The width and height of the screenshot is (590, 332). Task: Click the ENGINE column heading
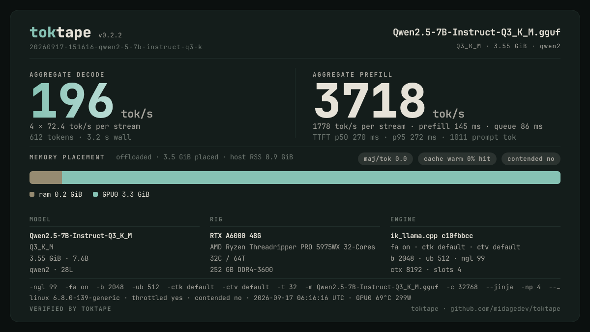[x=403, y=219]
